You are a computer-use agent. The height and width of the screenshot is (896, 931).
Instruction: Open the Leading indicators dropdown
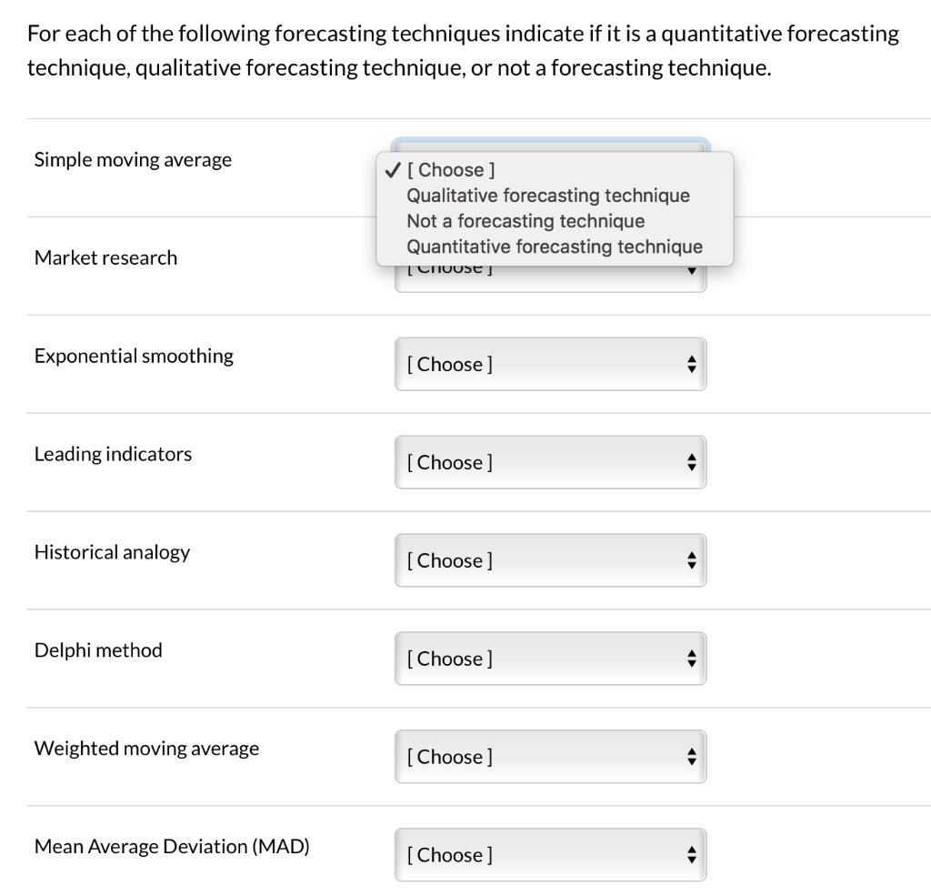pyautogui.click(x=550, y=462)
